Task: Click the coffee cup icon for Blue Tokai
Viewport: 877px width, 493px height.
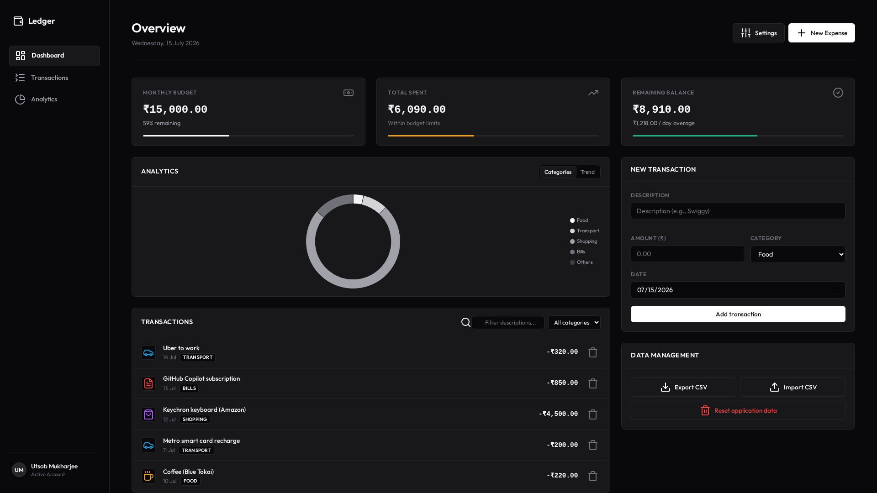Action: pos(148,476)
